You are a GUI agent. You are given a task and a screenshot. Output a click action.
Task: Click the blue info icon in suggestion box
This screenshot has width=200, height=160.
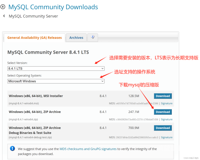(x=12, y=148)
